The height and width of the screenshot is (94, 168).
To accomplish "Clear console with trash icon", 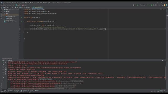I will point(6,74).
